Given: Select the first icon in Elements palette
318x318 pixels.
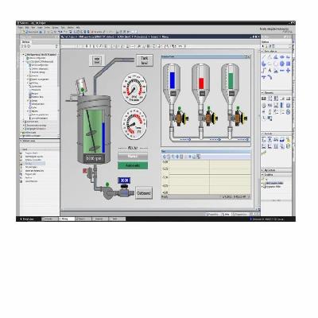Looking at the screenshot, I should click(x=264, y=99).
